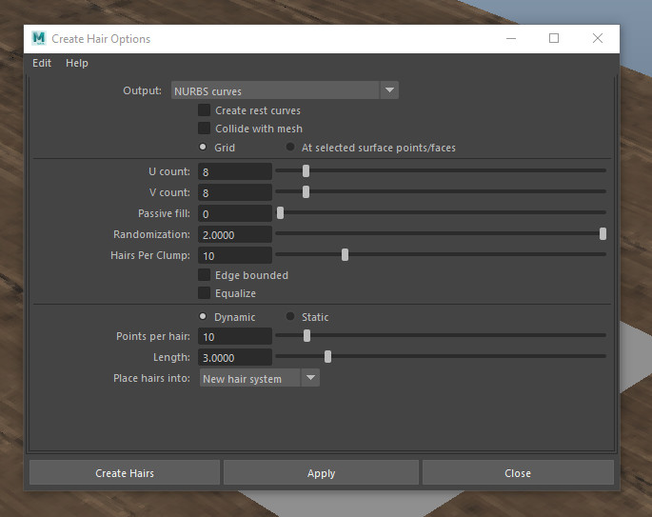Select the Static radio button

[290, 316]
